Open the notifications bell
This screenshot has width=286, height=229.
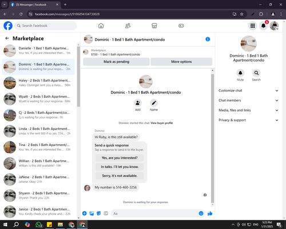(263, 26)
